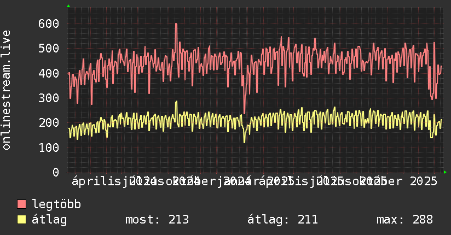Image resolution: width=451 pixels, height=235 pixels.
Task: Click the pink legtöbb legend color swatch
Action: (21, 204)
